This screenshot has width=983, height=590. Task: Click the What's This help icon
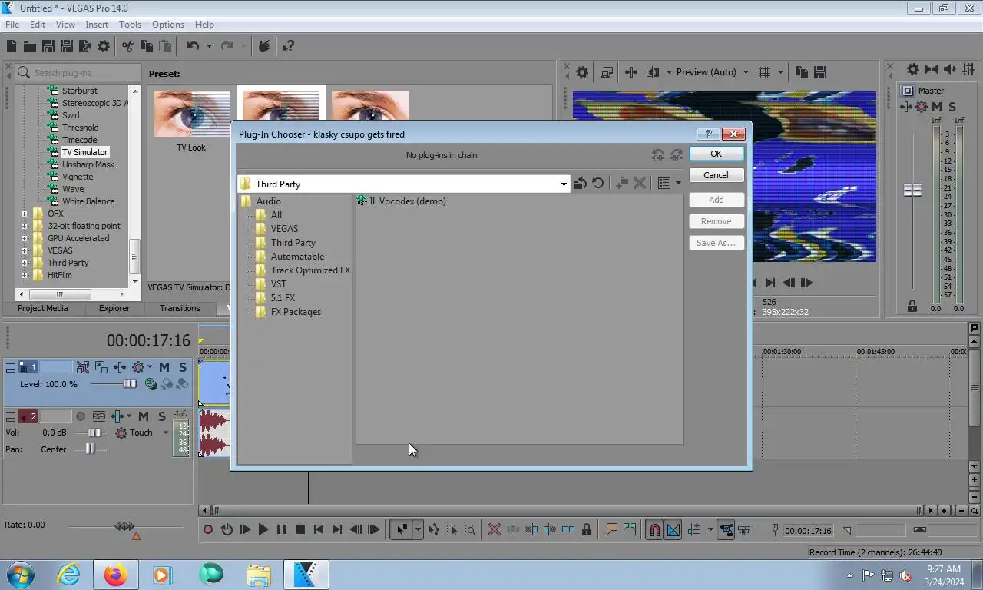[288, 47]
